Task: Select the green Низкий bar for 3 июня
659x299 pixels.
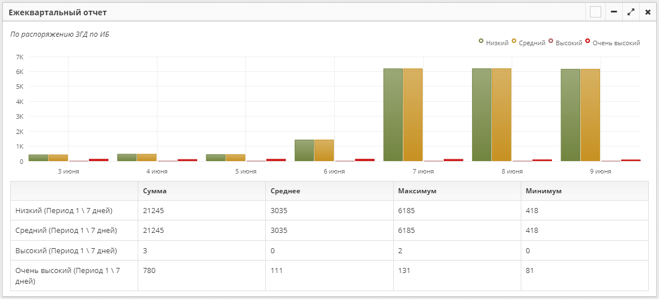Action: click(38, 158)
